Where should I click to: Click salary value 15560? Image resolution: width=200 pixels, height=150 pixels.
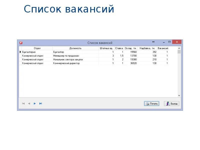point(133,52)
